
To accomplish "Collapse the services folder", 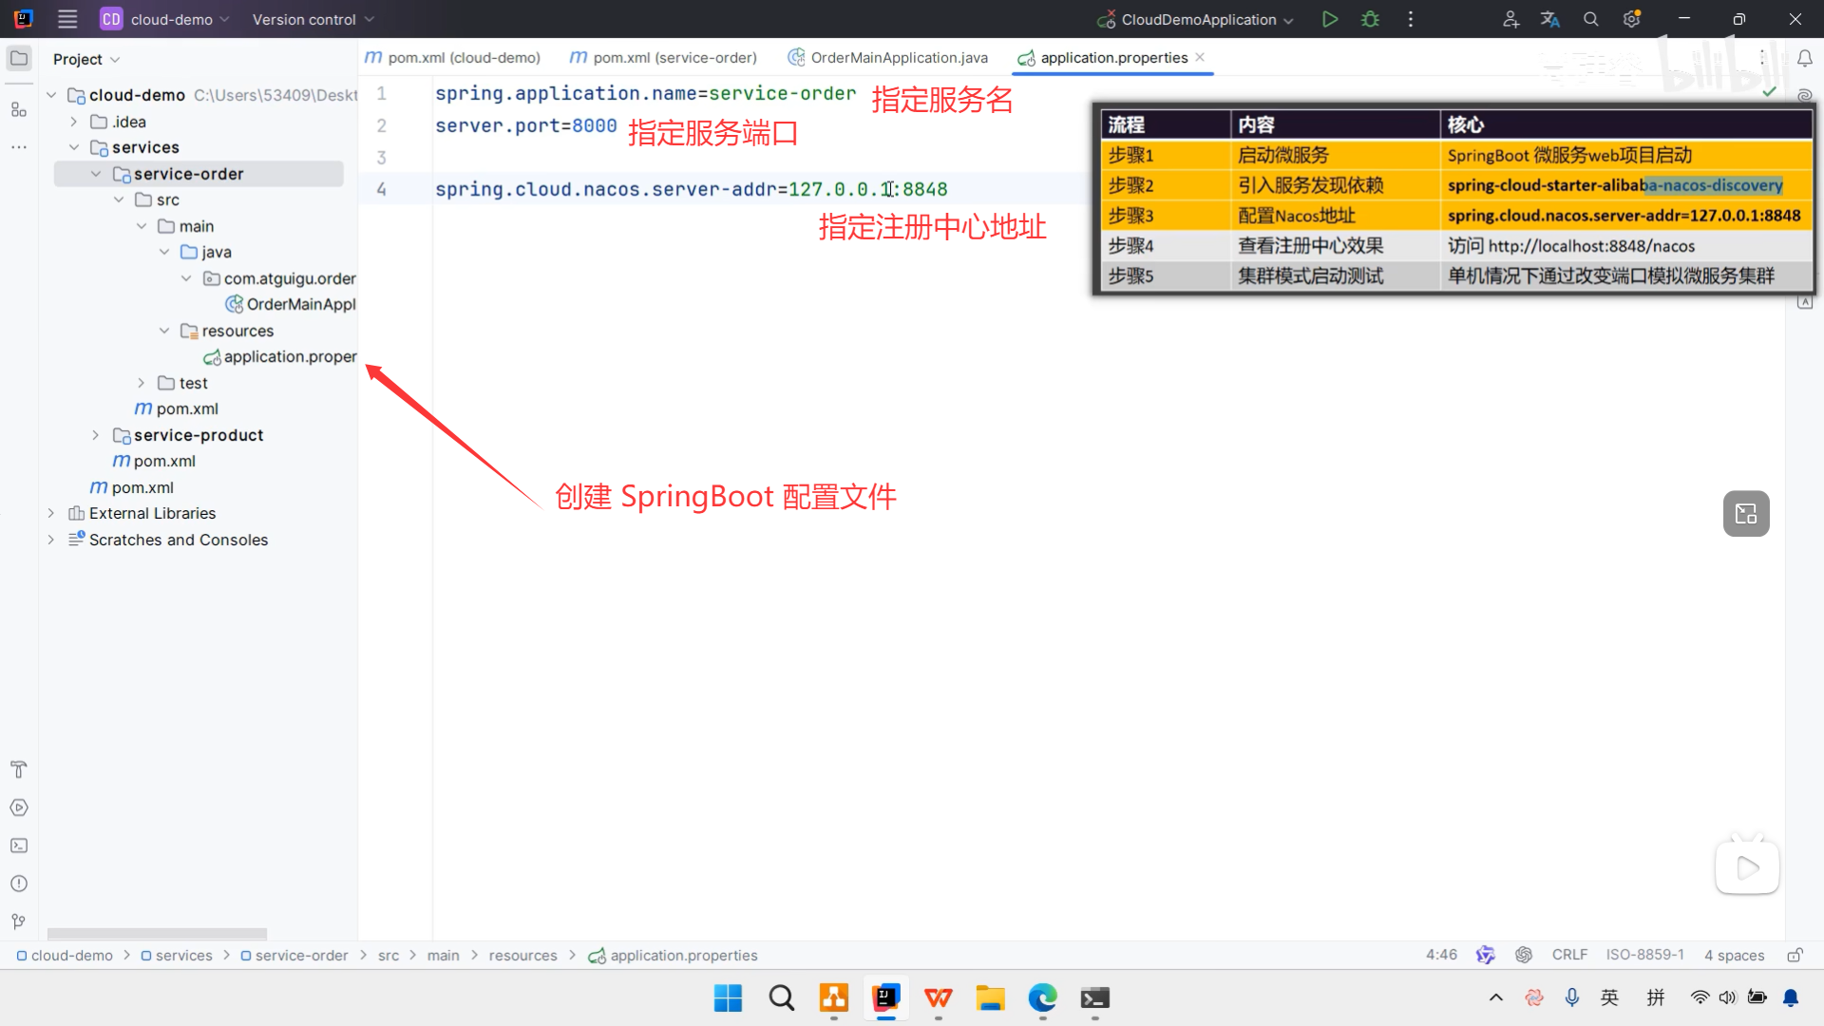I will [74, 147].
